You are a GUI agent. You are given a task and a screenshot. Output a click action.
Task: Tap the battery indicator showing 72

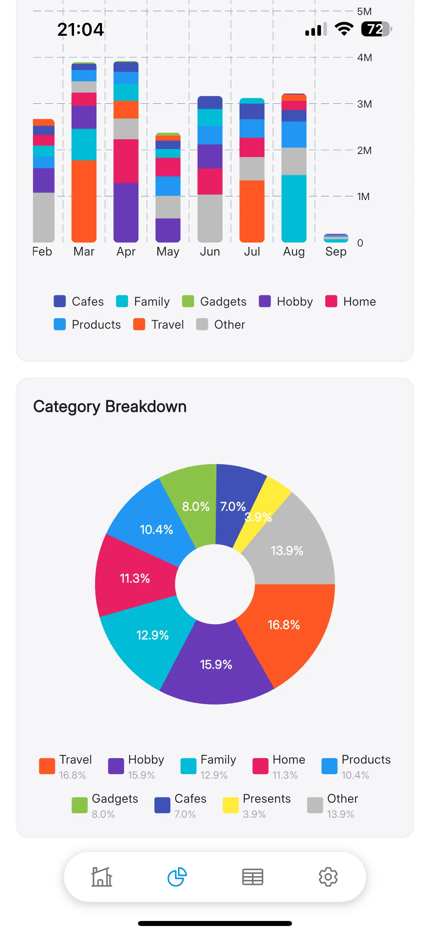coord(375,29)
